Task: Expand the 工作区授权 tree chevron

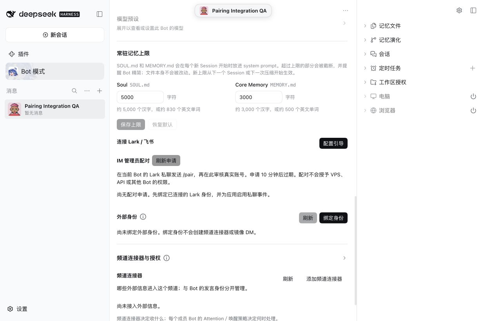Action: (x=365, y=82)
